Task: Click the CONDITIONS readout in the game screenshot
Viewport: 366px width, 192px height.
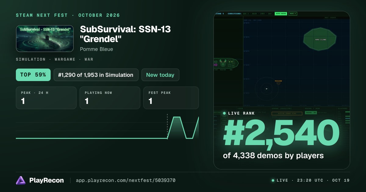Action: [x=250, y=14]
